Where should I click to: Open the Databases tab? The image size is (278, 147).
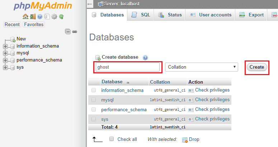[x=108, y=15]
